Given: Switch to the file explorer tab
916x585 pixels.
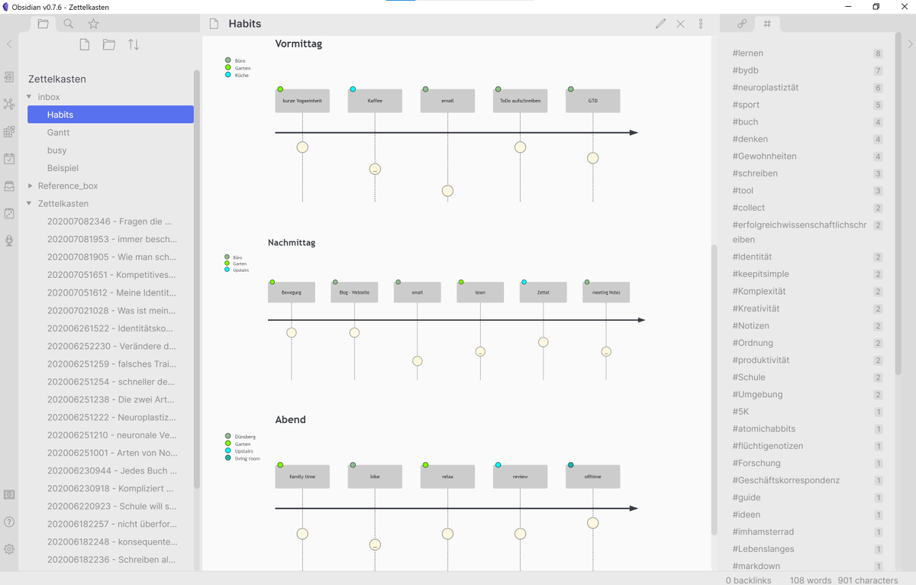Looking at the screenshot, I should click(x=43, y=24).
